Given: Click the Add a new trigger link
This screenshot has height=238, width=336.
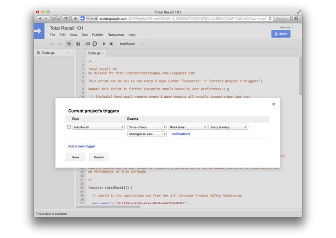Looking at the screenshot, I should (82, 146).
